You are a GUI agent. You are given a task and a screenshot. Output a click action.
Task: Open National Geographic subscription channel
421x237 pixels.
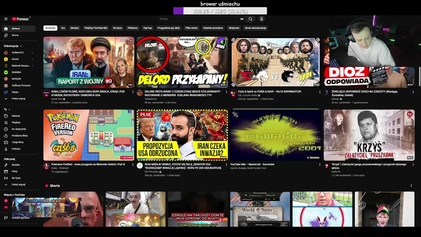(x=19, y=66)
